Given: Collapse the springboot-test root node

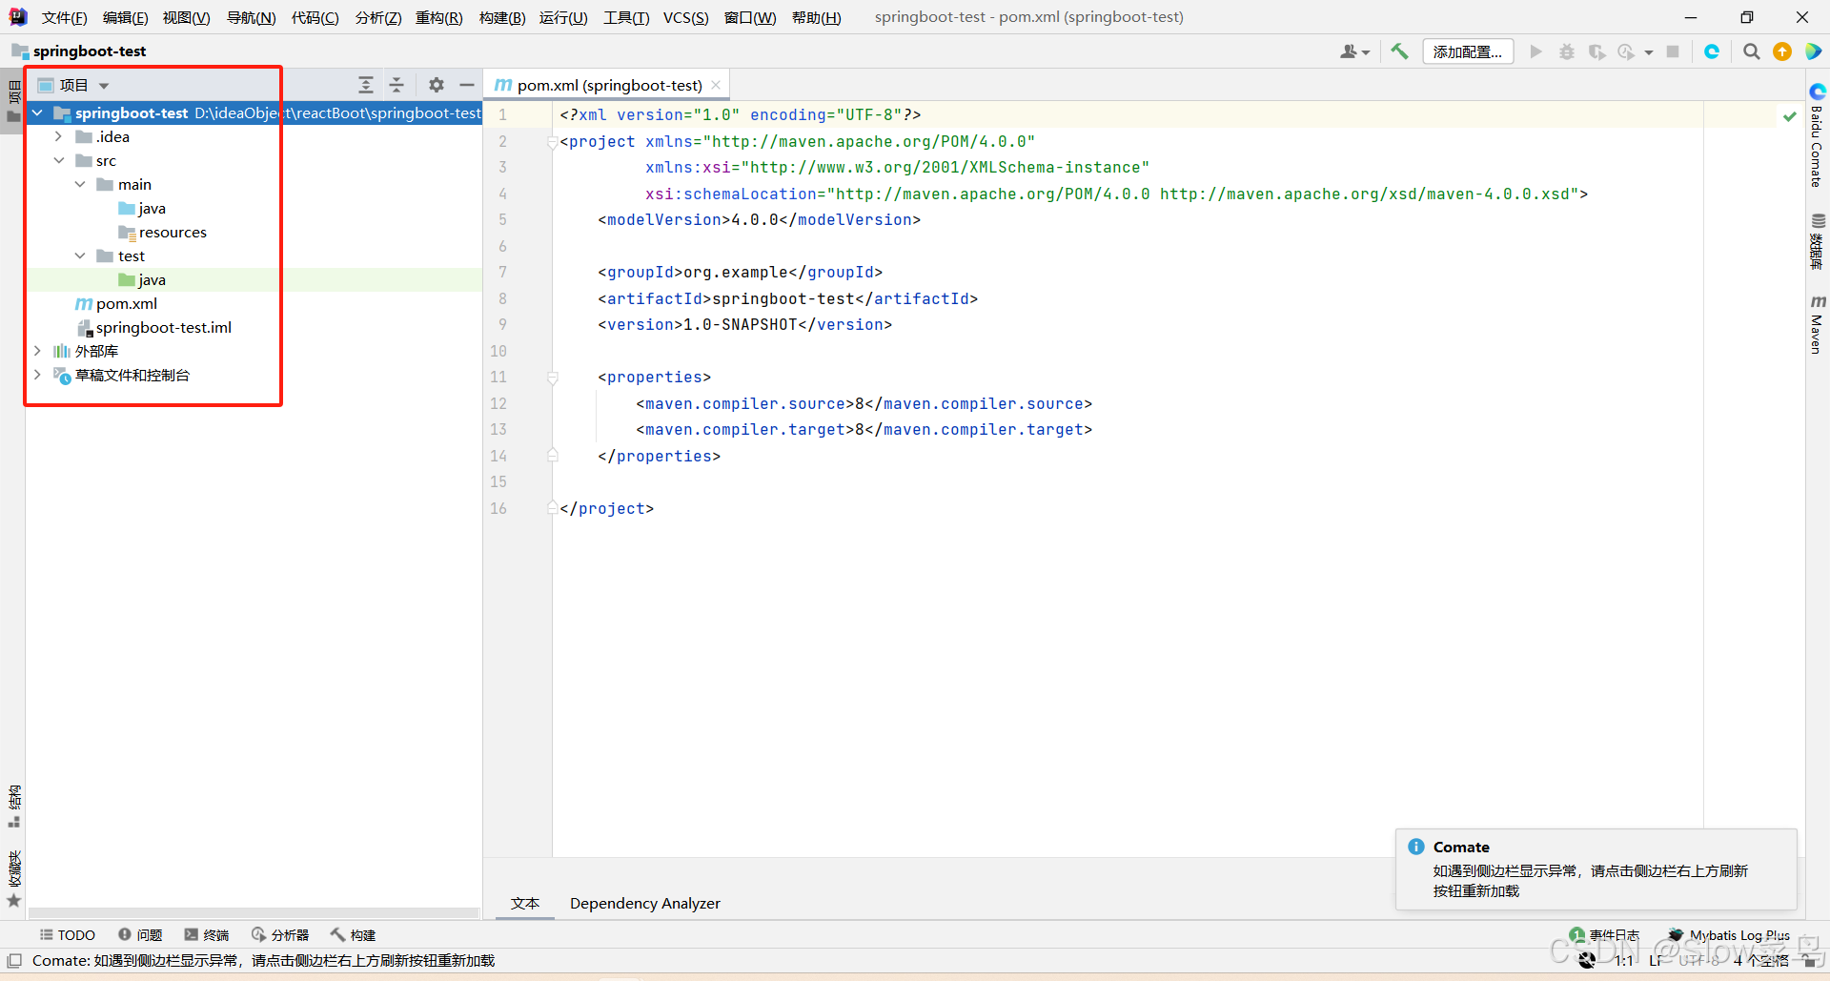Looking at the screenshot, I should click(x=37, y=112).
